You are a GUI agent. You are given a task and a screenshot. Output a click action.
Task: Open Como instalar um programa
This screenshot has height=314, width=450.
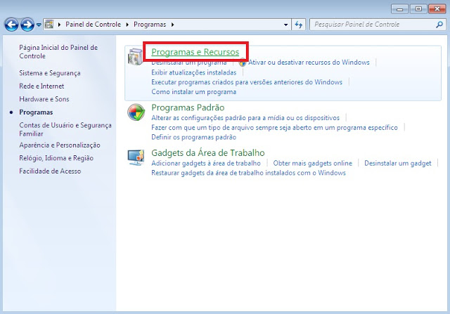(194, 92)
